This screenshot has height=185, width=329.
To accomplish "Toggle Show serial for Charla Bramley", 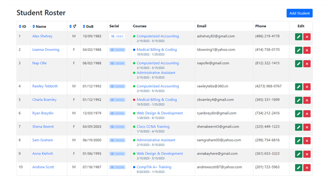I will [117, 100].
